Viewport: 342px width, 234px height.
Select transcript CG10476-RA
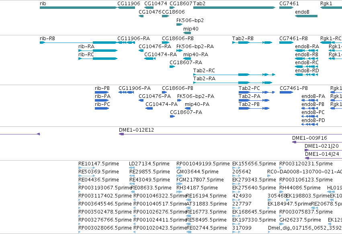point(141,51)
